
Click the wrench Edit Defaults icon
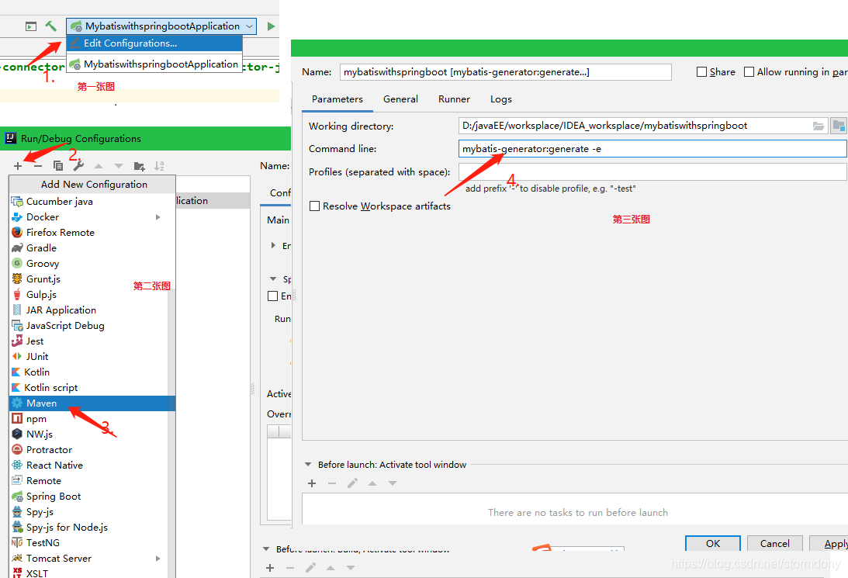[x=78, y=166]
